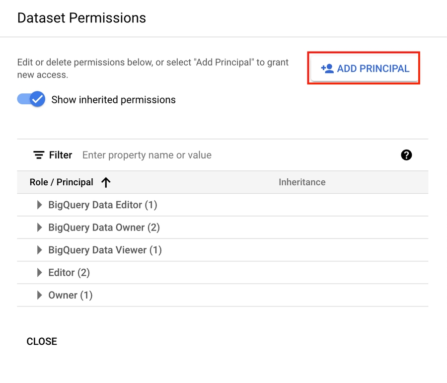Click the Filter list icon
Screen dimensions: 447x383
click(x=39, y=155)
